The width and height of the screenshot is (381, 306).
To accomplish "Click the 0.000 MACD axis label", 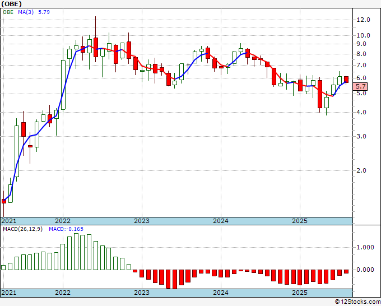I will [x=365, y=270].
